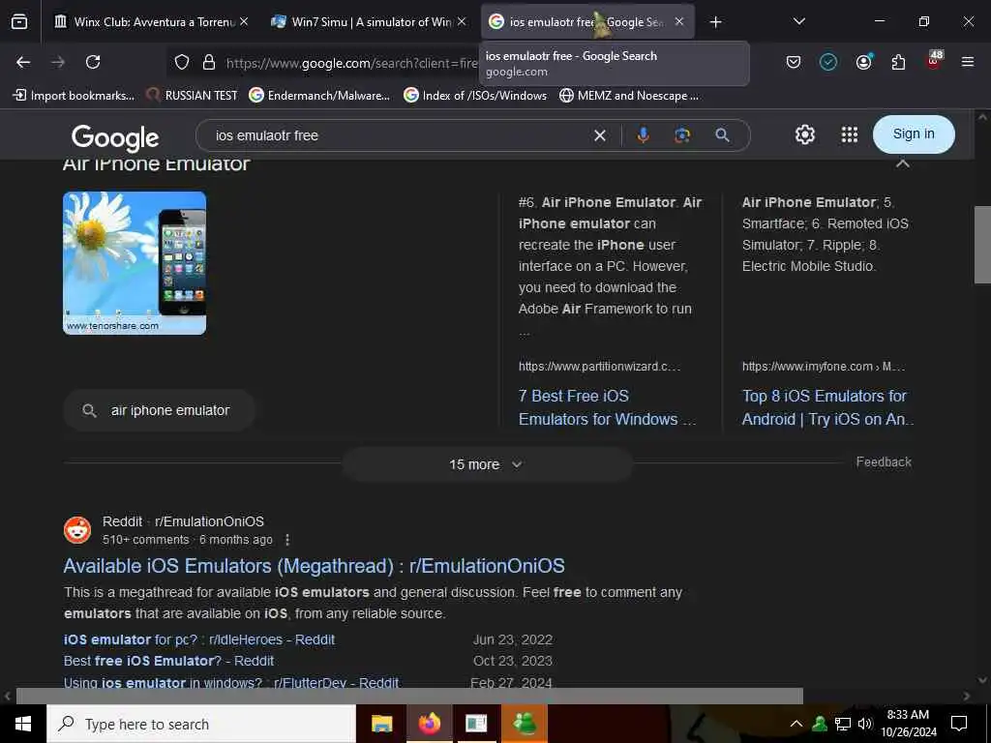Open the Windows Start menu
This screenshot has width=991, height=743.
pyautogui.click(x=23, y=724)
